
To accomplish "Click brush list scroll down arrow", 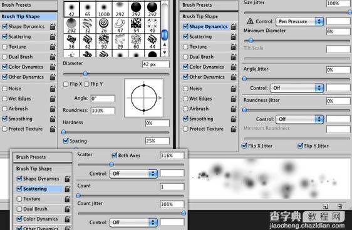I will pyautogui.click(x=165, y=52).
